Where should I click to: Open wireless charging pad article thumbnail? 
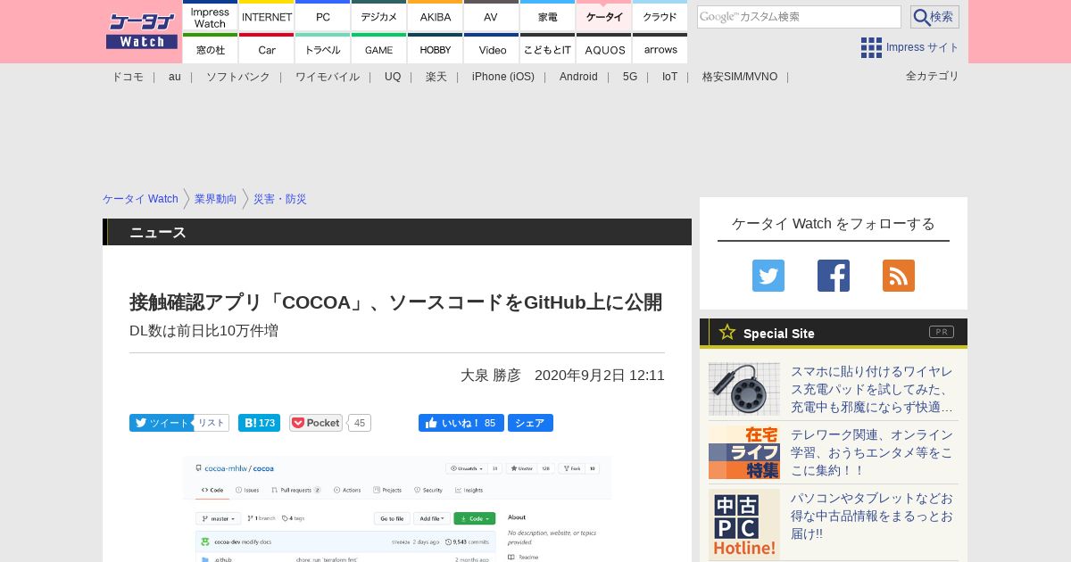pyautogui.click(x=744, y=389)
